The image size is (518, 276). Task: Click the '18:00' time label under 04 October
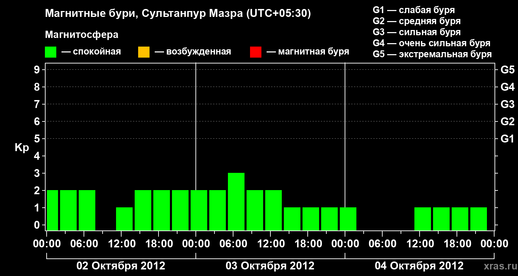click(x=457, y=244)
